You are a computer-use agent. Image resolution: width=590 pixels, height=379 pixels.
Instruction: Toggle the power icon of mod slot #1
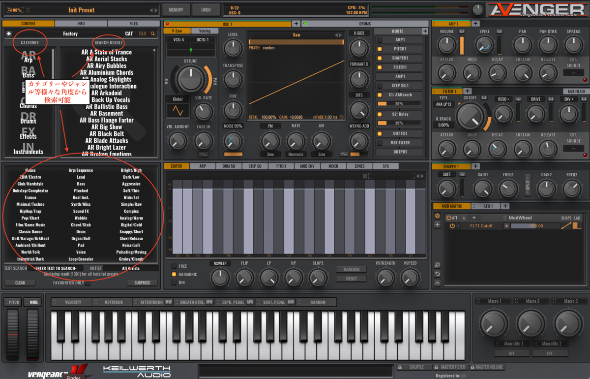[448, 218]
